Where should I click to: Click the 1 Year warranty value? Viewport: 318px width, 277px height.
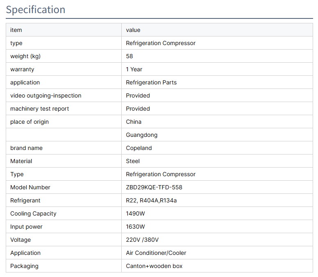pyautogui.click(x=134, y=69)
